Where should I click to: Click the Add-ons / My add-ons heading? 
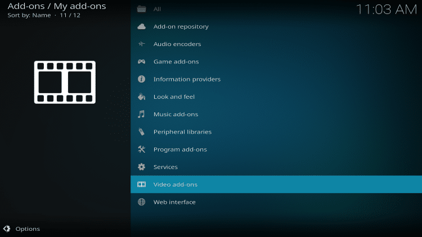click(56, 6)
